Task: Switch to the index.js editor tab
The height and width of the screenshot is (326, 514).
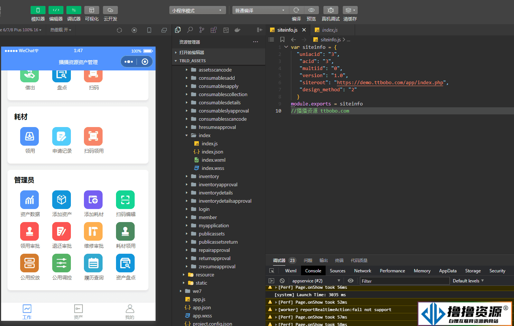Action: [330, 30]
